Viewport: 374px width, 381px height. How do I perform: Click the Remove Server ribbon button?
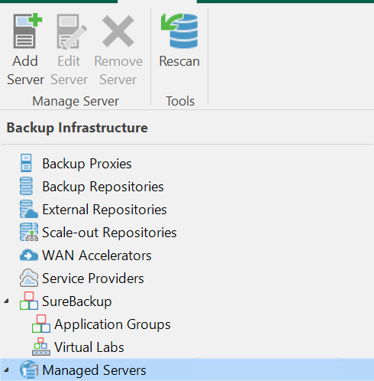118,50
